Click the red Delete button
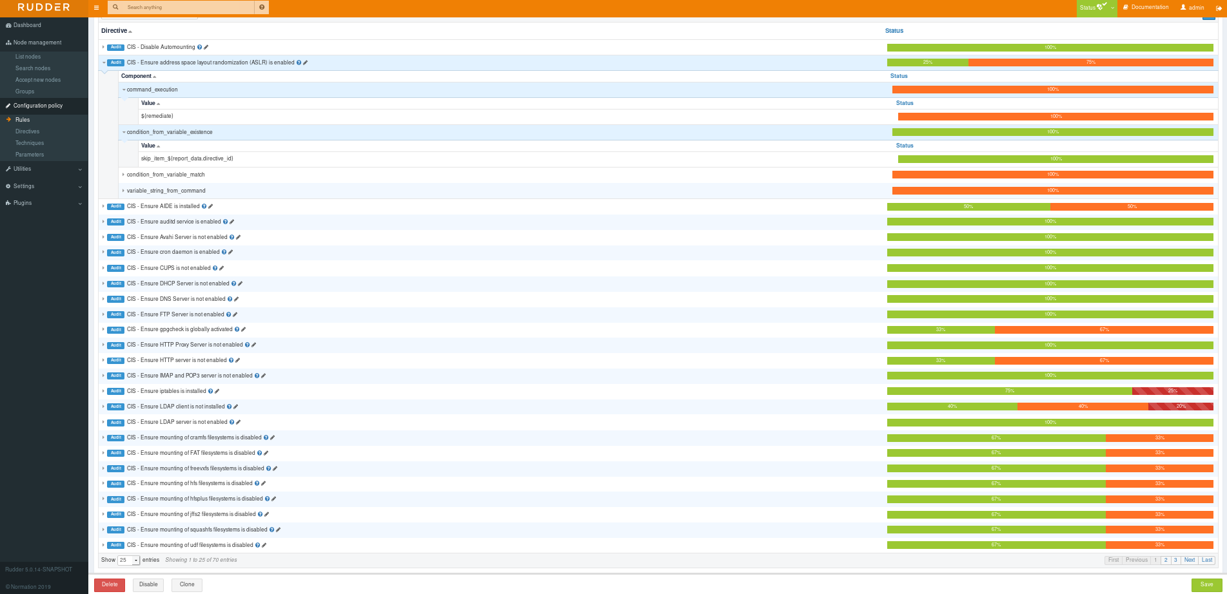The image size is (1227, 594). point(110,584)
